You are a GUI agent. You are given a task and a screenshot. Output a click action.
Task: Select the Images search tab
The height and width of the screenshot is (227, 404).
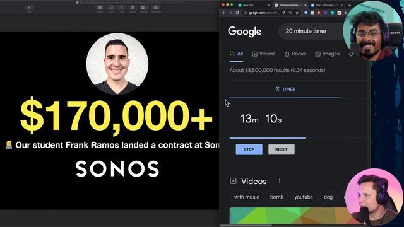click(x=327, y=54)
